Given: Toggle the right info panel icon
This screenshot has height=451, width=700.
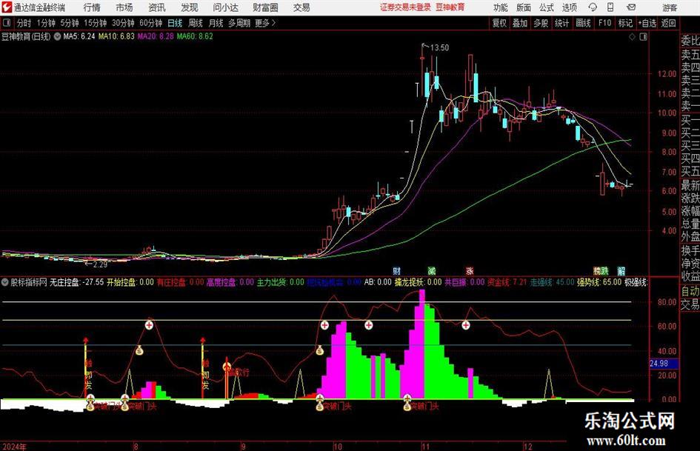Looking at the screenshot, I should pyautogui.click(x=643, y=37).
